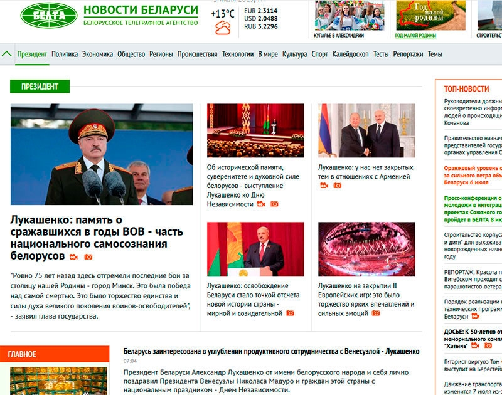
Task: Click video icon on the Armenia relations article
Action: (x=324, y=186)
